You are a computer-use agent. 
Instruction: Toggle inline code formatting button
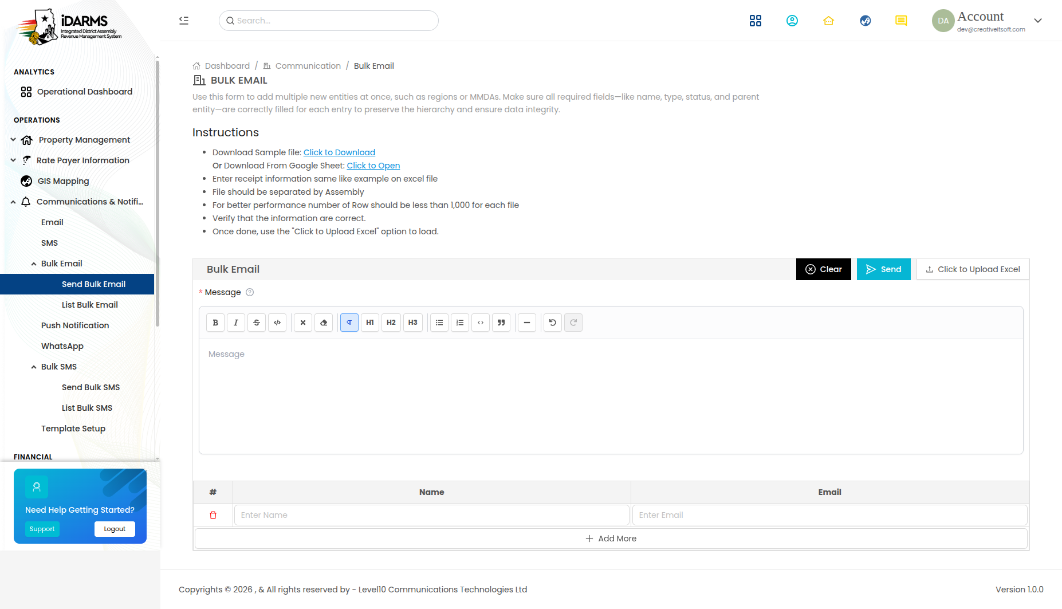(277, 323)
